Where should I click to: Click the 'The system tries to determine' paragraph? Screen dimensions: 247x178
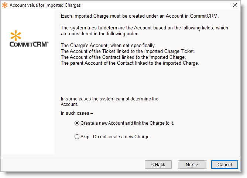(144, 31)
